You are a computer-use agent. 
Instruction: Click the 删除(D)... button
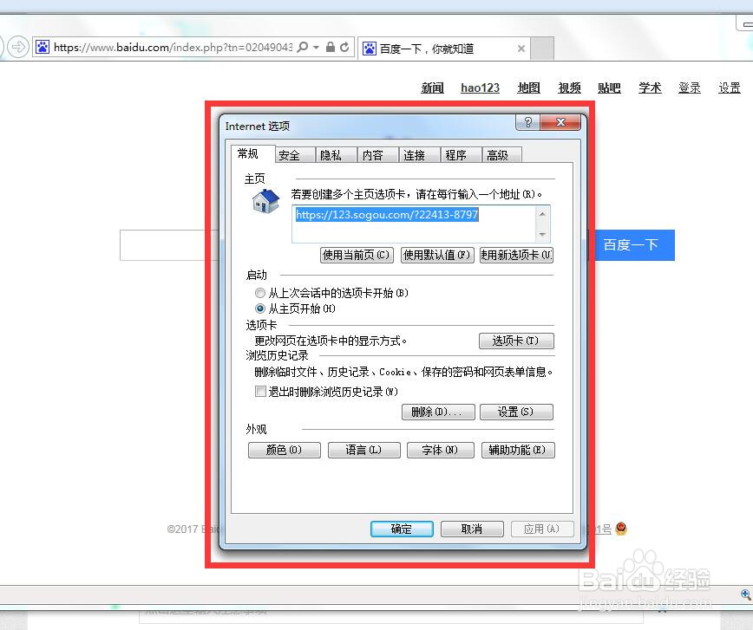438,412
